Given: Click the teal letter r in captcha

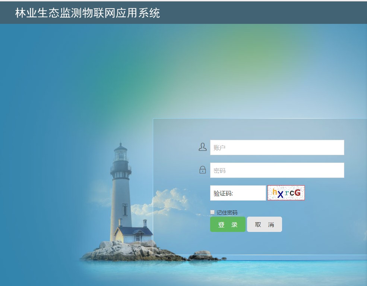Looking at the screenshot, I should pyautogui.click(x=287, y=193).
